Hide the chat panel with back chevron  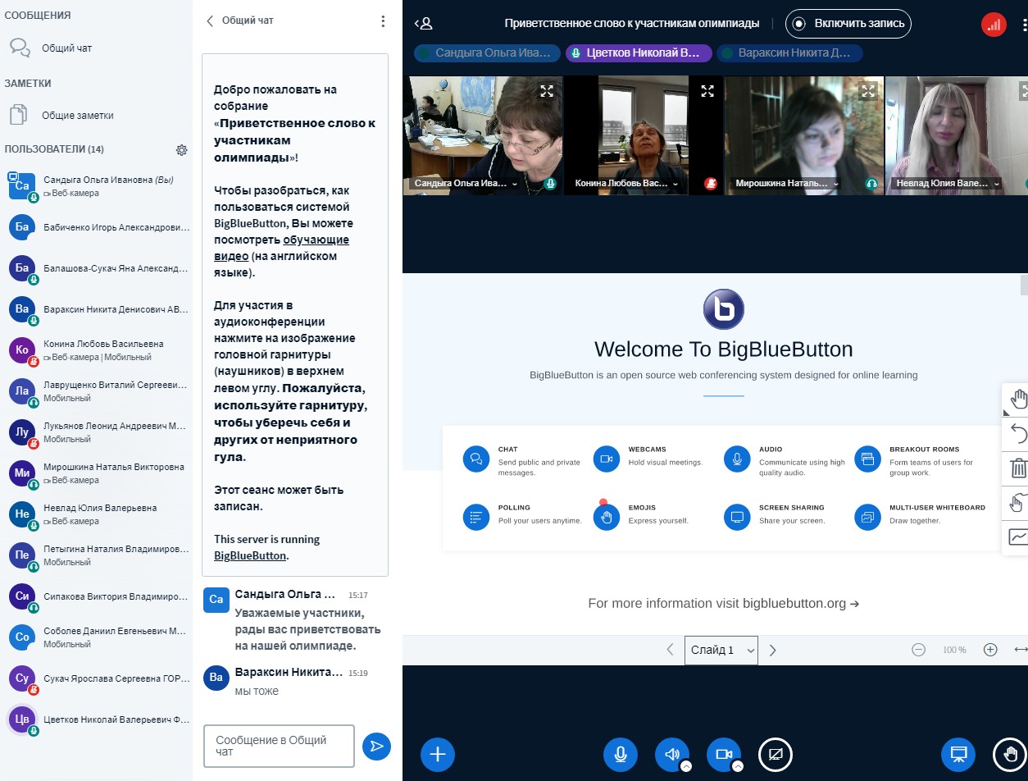(x=210, y=21)
